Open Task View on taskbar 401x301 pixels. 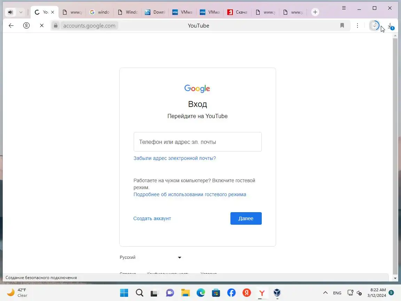pos(155,293)
